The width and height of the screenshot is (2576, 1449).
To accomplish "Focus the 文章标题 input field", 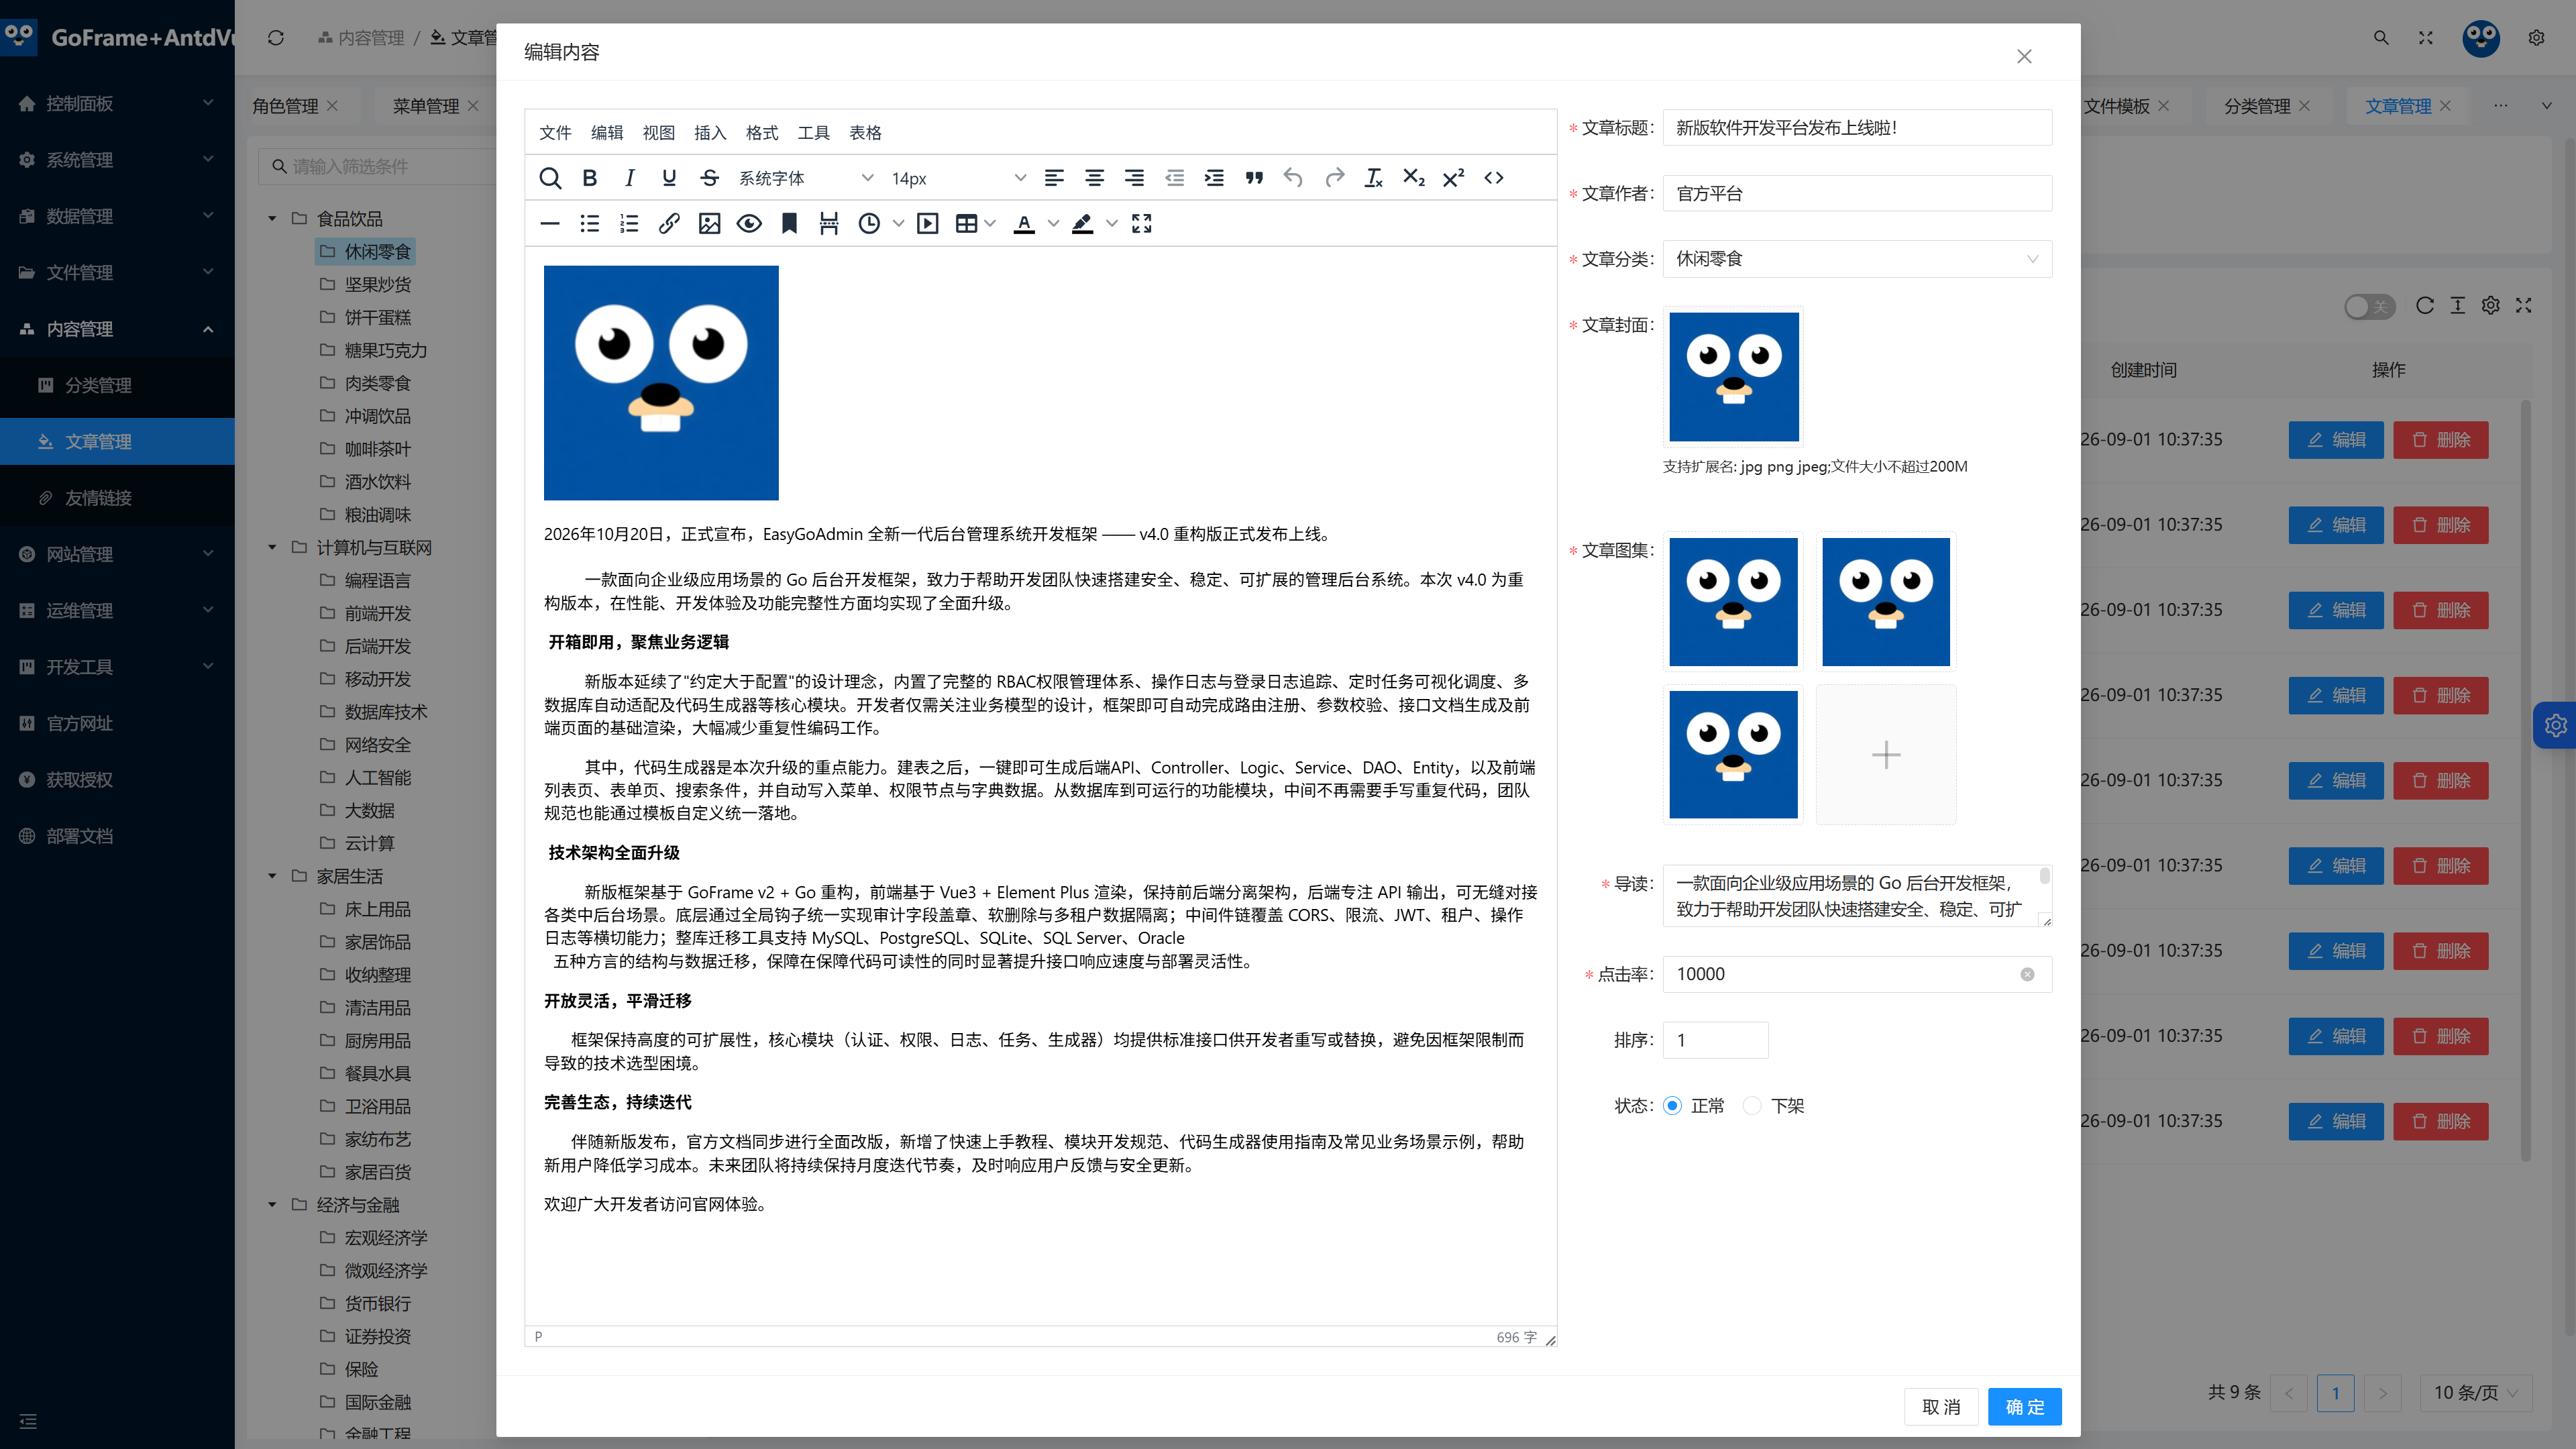I will [x=1857, y=127].
